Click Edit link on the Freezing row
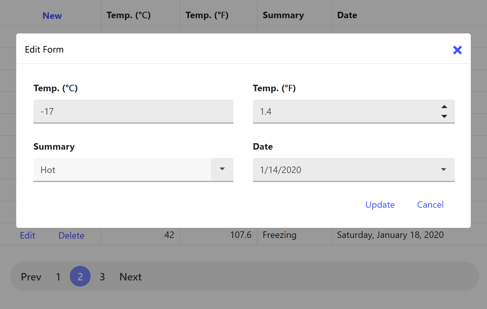The width and height of the screenshot is (487, 309). [x=28, y=235]
